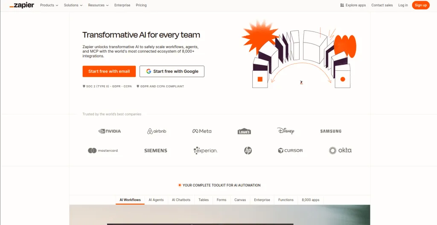Image resolution: width=437 pixels, height=225 pixels.
Task: Click the Zapier logo in header
Action: [x=22, y=5]
